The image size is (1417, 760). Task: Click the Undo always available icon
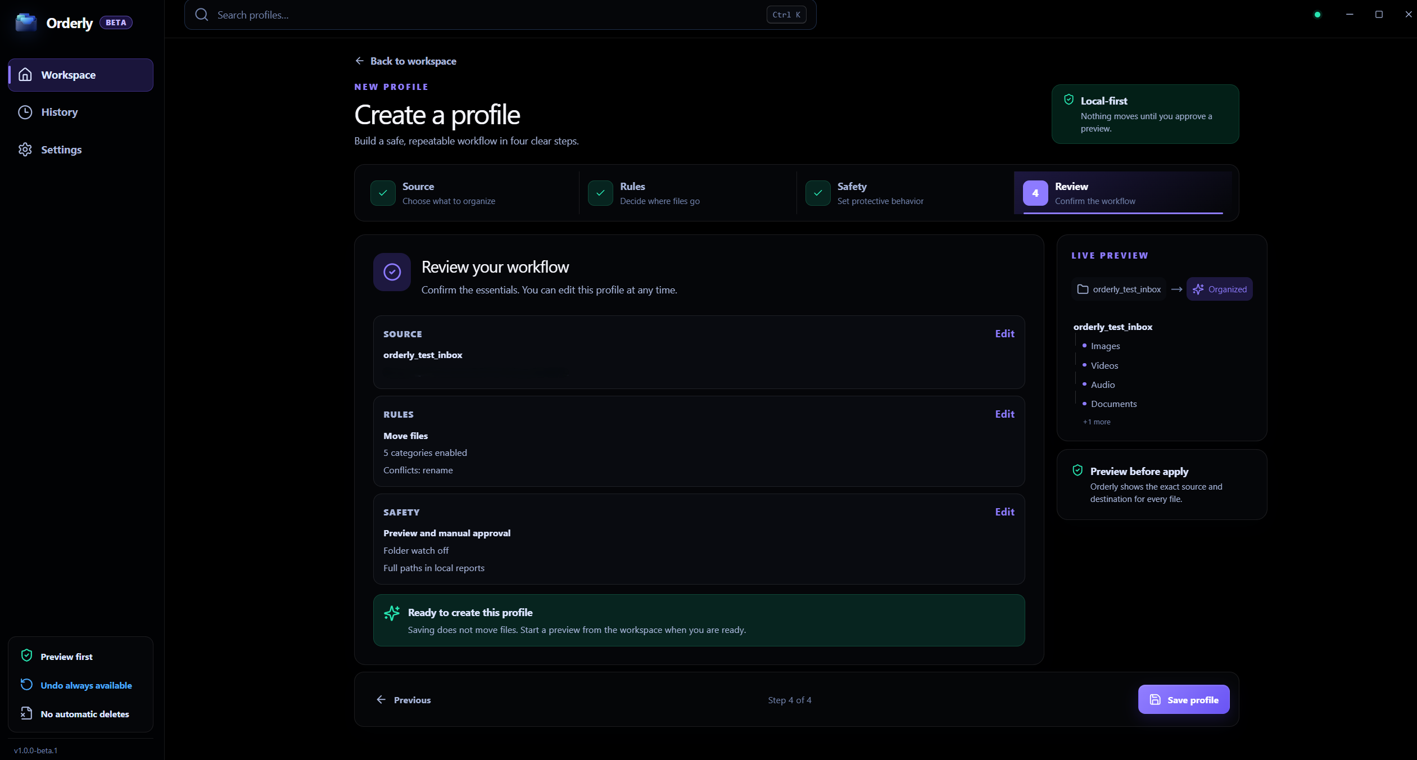(x=26, y=684)
